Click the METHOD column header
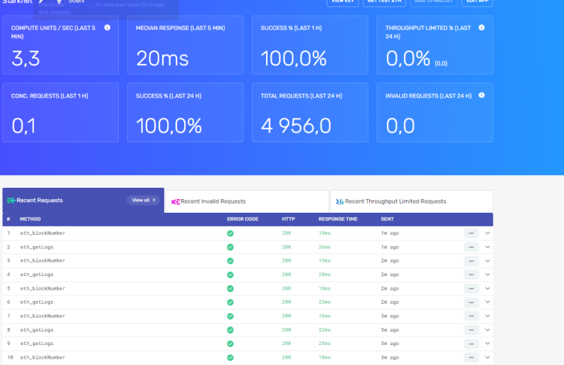564x365 pixels. tap(30, 219)
